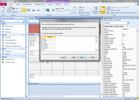Viewport: 139px width, 100px height.
Task: Open the Database Tools tab
Action: [x=39, y=4]
